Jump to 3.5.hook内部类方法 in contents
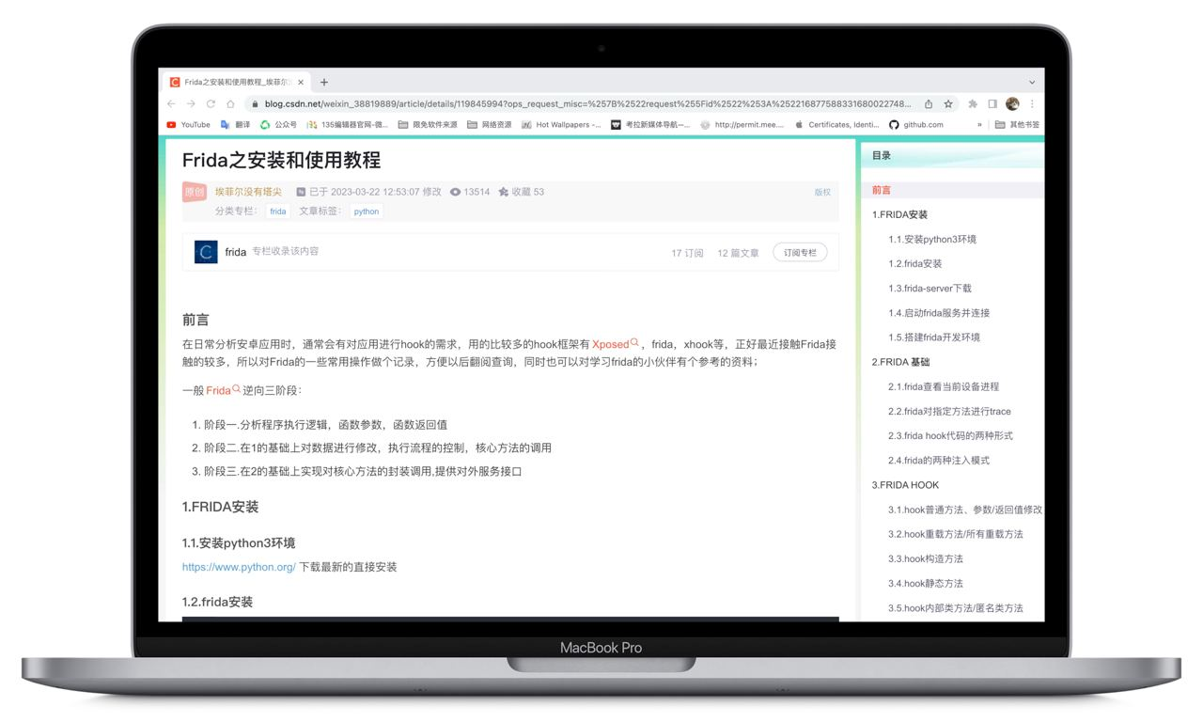 click(x=956, y=608)
